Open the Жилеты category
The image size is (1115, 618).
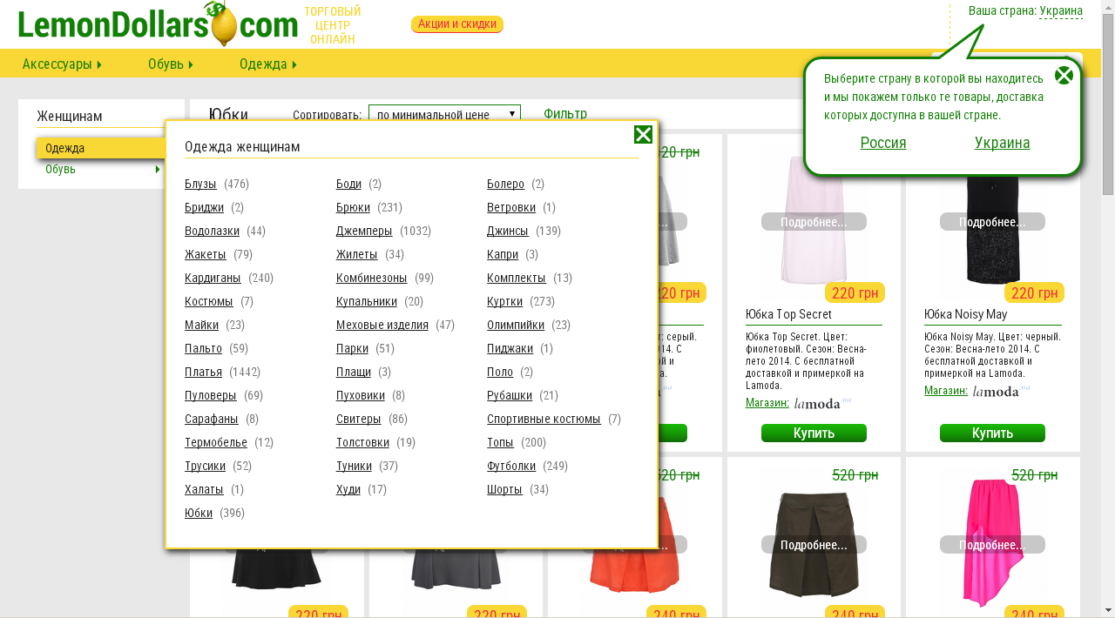(357, 254)
